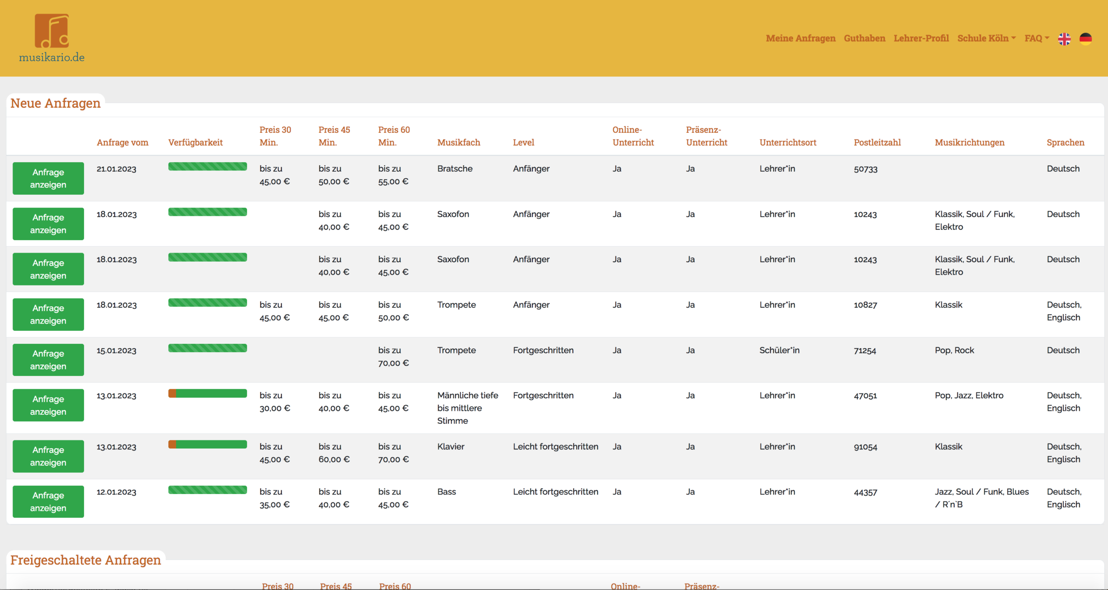This screenshot has width=1108, height=590.
Task: Click the Verfügbarkeit column header
Action: [196, 142]
